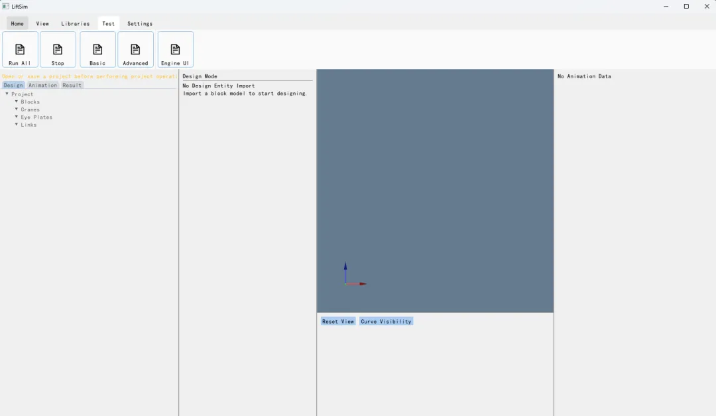Select Blocks in the project tree

pyautogui.click(x=30, y=102)
